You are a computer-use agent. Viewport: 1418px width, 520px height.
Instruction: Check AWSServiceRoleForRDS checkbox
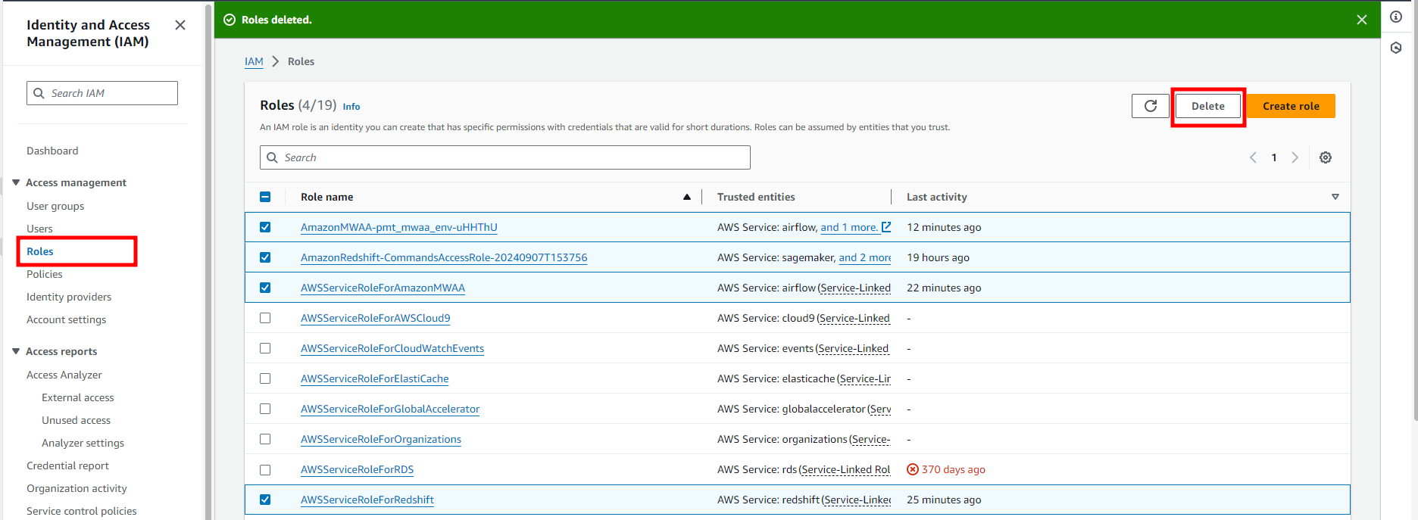point(265,469)
